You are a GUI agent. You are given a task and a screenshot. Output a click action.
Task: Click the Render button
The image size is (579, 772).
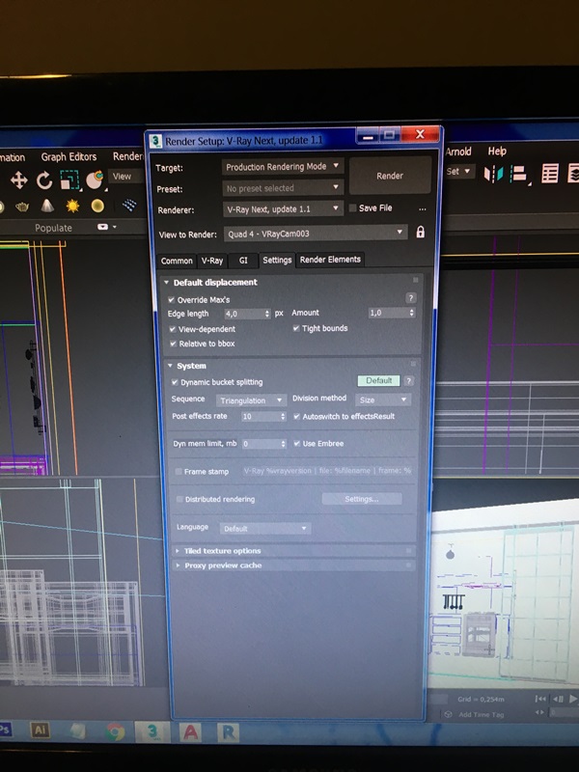pos(390,176)
